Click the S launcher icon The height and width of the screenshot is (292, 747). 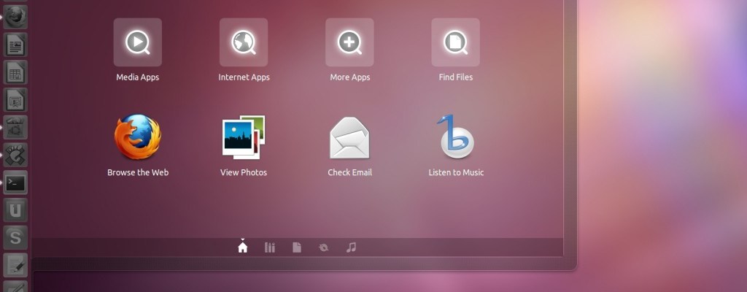pos(15,237)
